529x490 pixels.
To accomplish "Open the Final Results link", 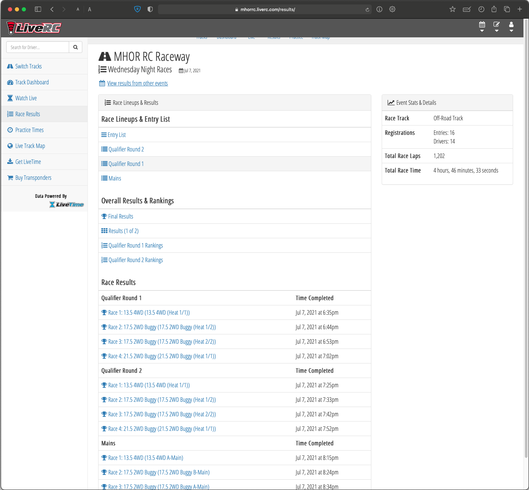I will 120,216.
